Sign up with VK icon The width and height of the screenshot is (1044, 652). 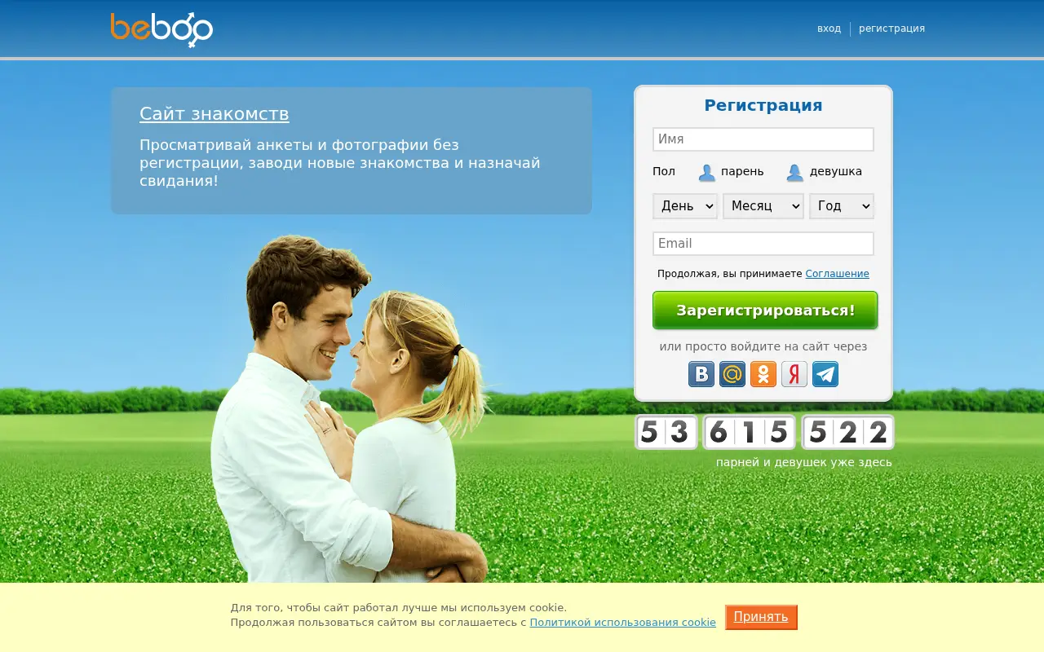[x=701, y=374]
